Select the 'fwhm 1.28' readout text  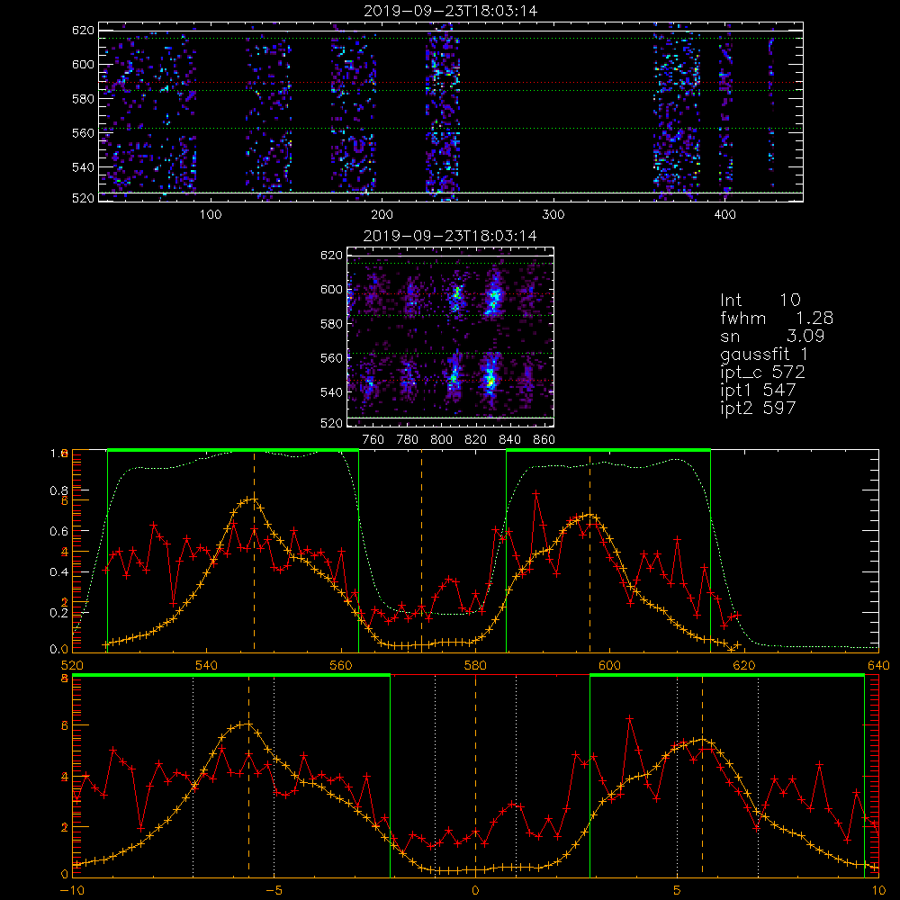click(x=777, y=318)
